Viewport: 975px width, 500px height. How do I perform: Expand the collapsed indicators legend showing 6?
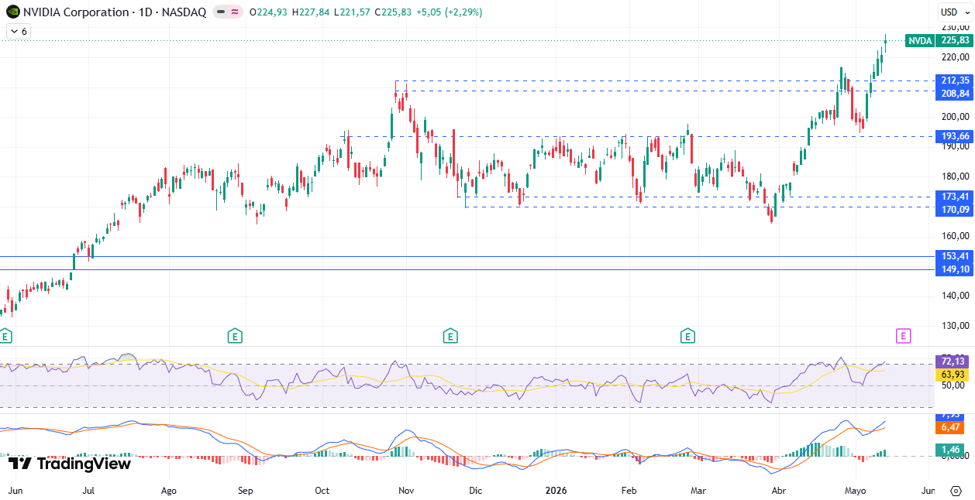(18, 32)
